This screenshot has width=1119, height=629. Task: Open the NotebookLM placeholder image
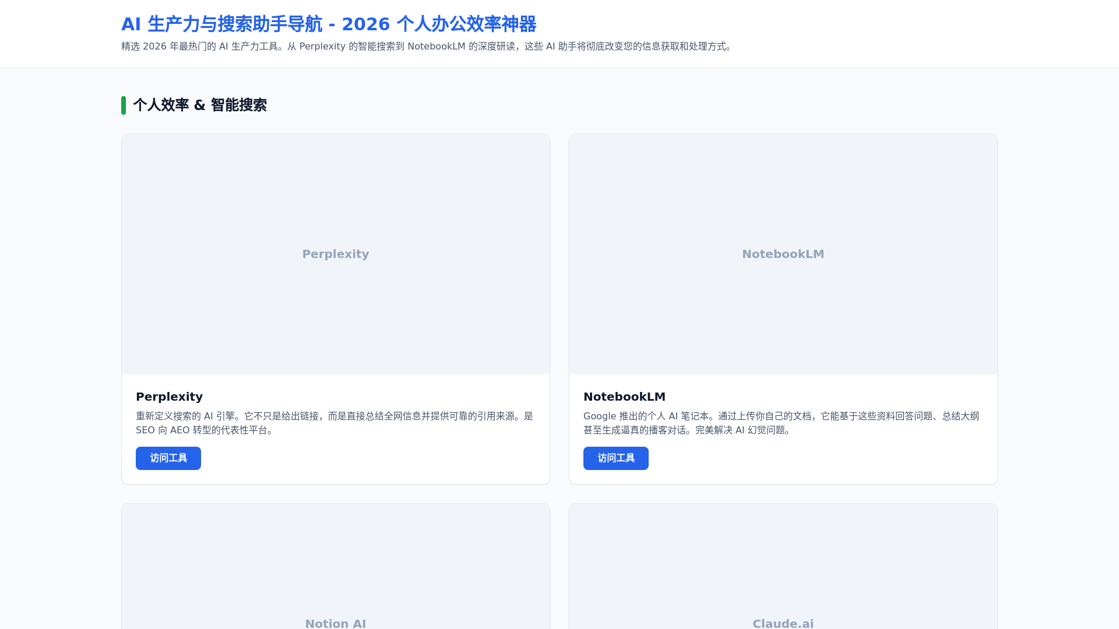(x=783, y=254)
